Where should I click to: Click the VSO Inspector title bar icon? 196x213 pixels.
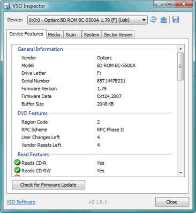click(7, 6)
